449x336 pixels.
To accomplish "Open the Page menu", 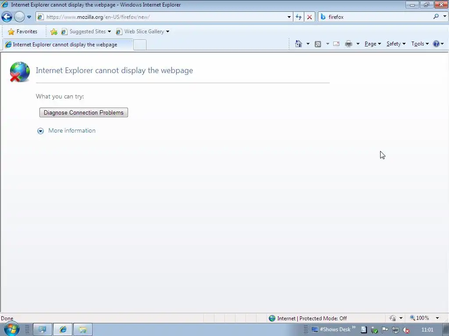I will pos(373,44).
